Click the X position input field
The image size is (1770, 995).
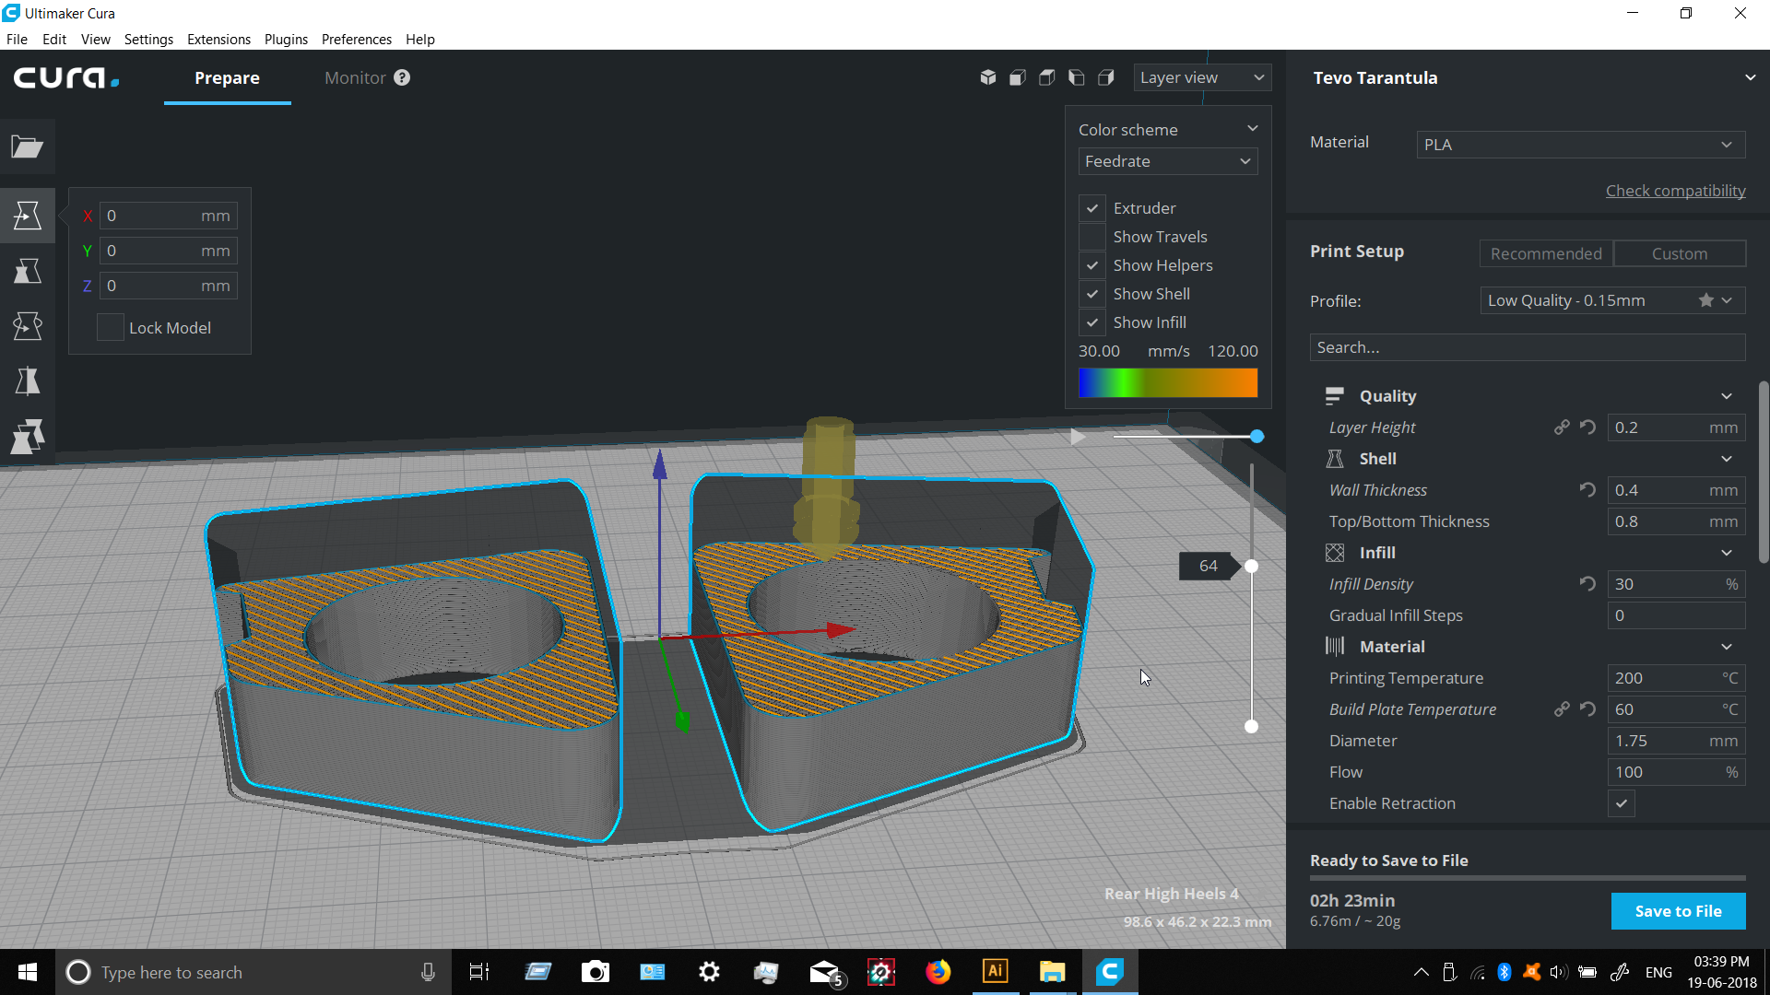169,216
